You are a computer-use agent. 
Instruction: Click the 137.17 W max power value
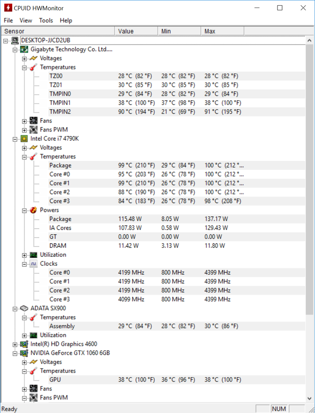(x=216, y=219)
